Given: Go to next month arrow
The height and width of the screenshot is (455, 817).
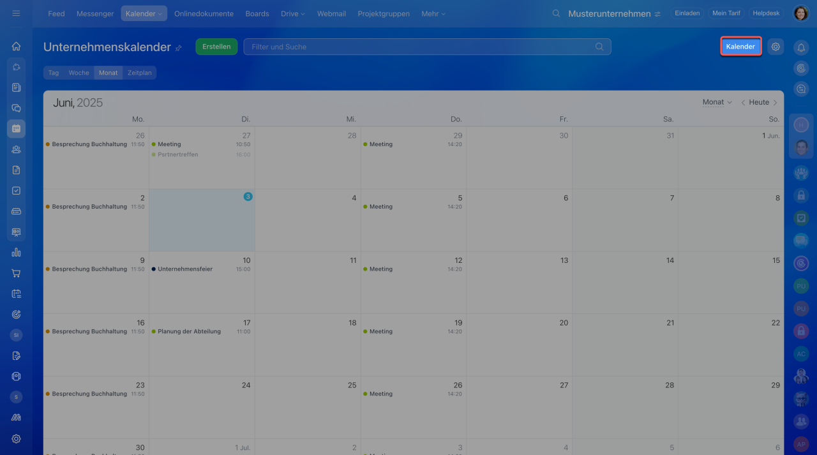Looking at the screenshot, I should coord(775,102).
